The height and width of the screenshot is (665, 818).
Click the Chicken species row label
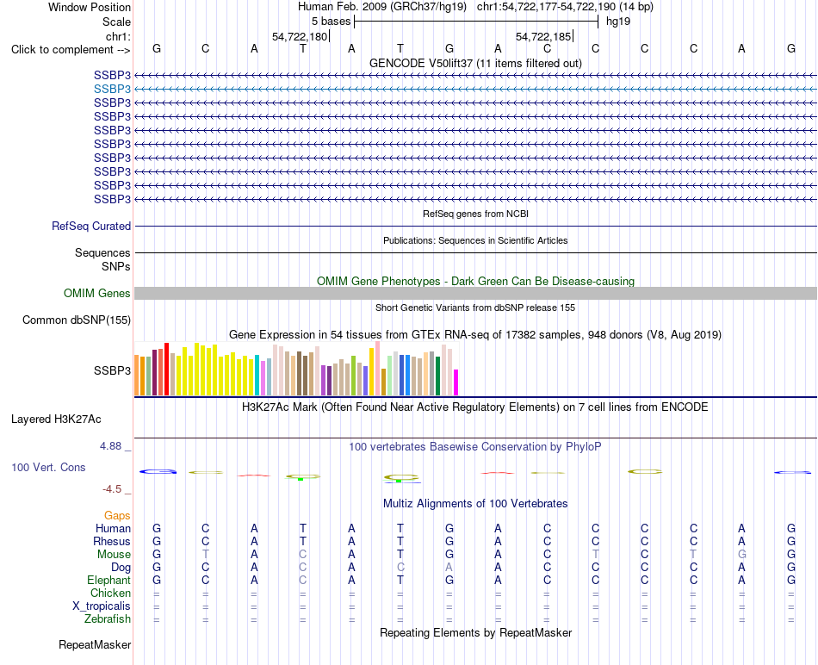coord(110,593)
